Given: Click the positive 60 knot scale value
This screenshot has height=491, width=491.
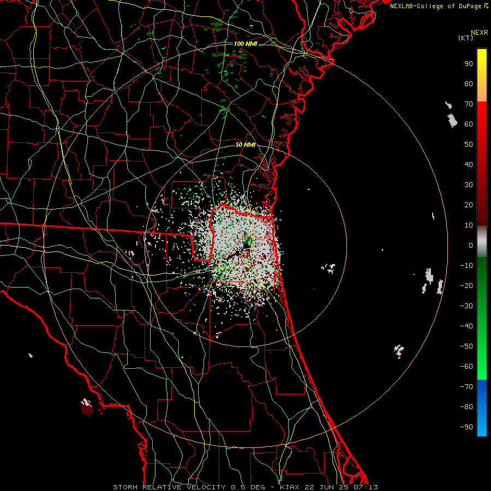Looking at the screenshot, I should 469,124.
